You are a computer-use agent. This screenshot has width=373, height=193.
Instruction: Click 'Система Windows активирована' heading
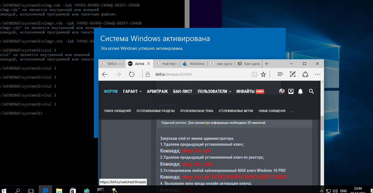[x=155, y=39]
